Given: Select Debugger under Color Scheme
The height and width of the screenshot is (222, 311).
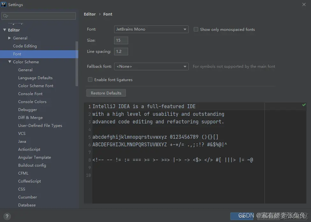Looking at the screenshot, I should [x=28, y=110].
